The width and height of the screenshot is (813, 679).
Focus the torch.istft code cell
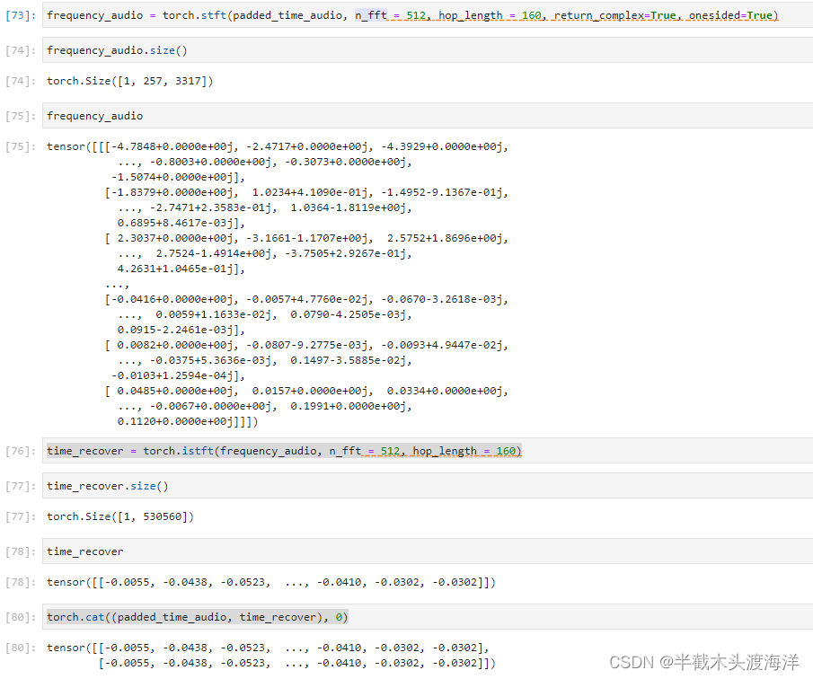pos(428,451)
